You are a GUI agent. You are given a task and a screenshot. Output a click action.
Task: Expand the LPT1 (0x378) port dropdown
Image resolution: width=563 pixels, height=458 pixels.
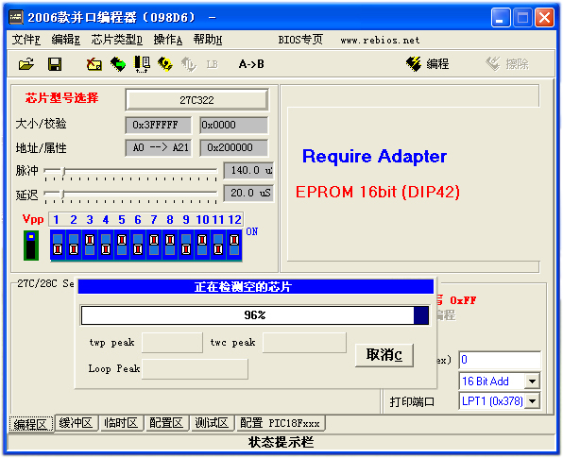click(x=532, y=401)
